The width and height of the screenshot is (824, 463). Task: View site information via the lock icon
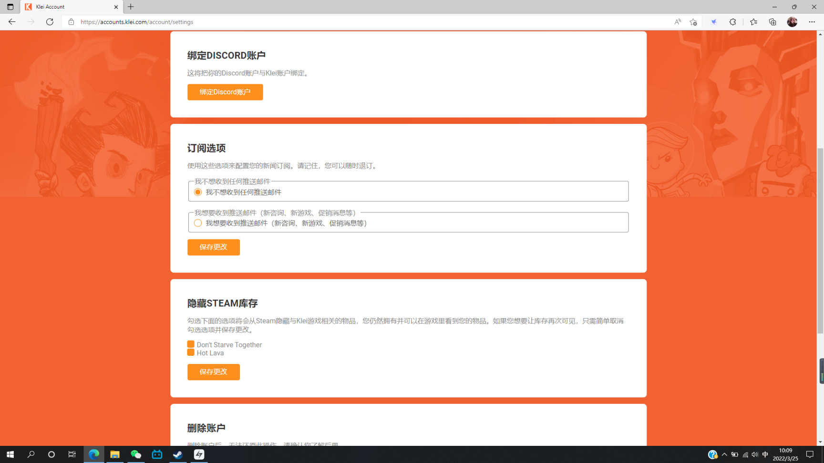[71, 22]
